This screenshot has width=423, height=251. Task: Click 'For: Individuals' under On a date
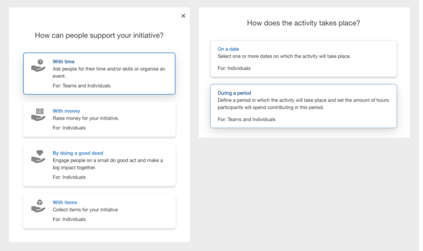234,68
